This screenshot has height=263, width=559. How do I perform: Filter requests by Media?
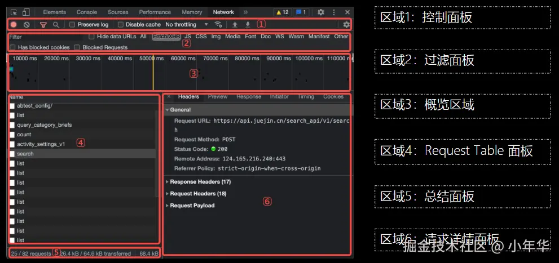click(233, 36)
